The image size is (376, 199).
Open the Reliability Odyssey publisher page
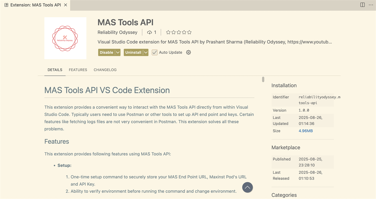[x=118, y=32]
